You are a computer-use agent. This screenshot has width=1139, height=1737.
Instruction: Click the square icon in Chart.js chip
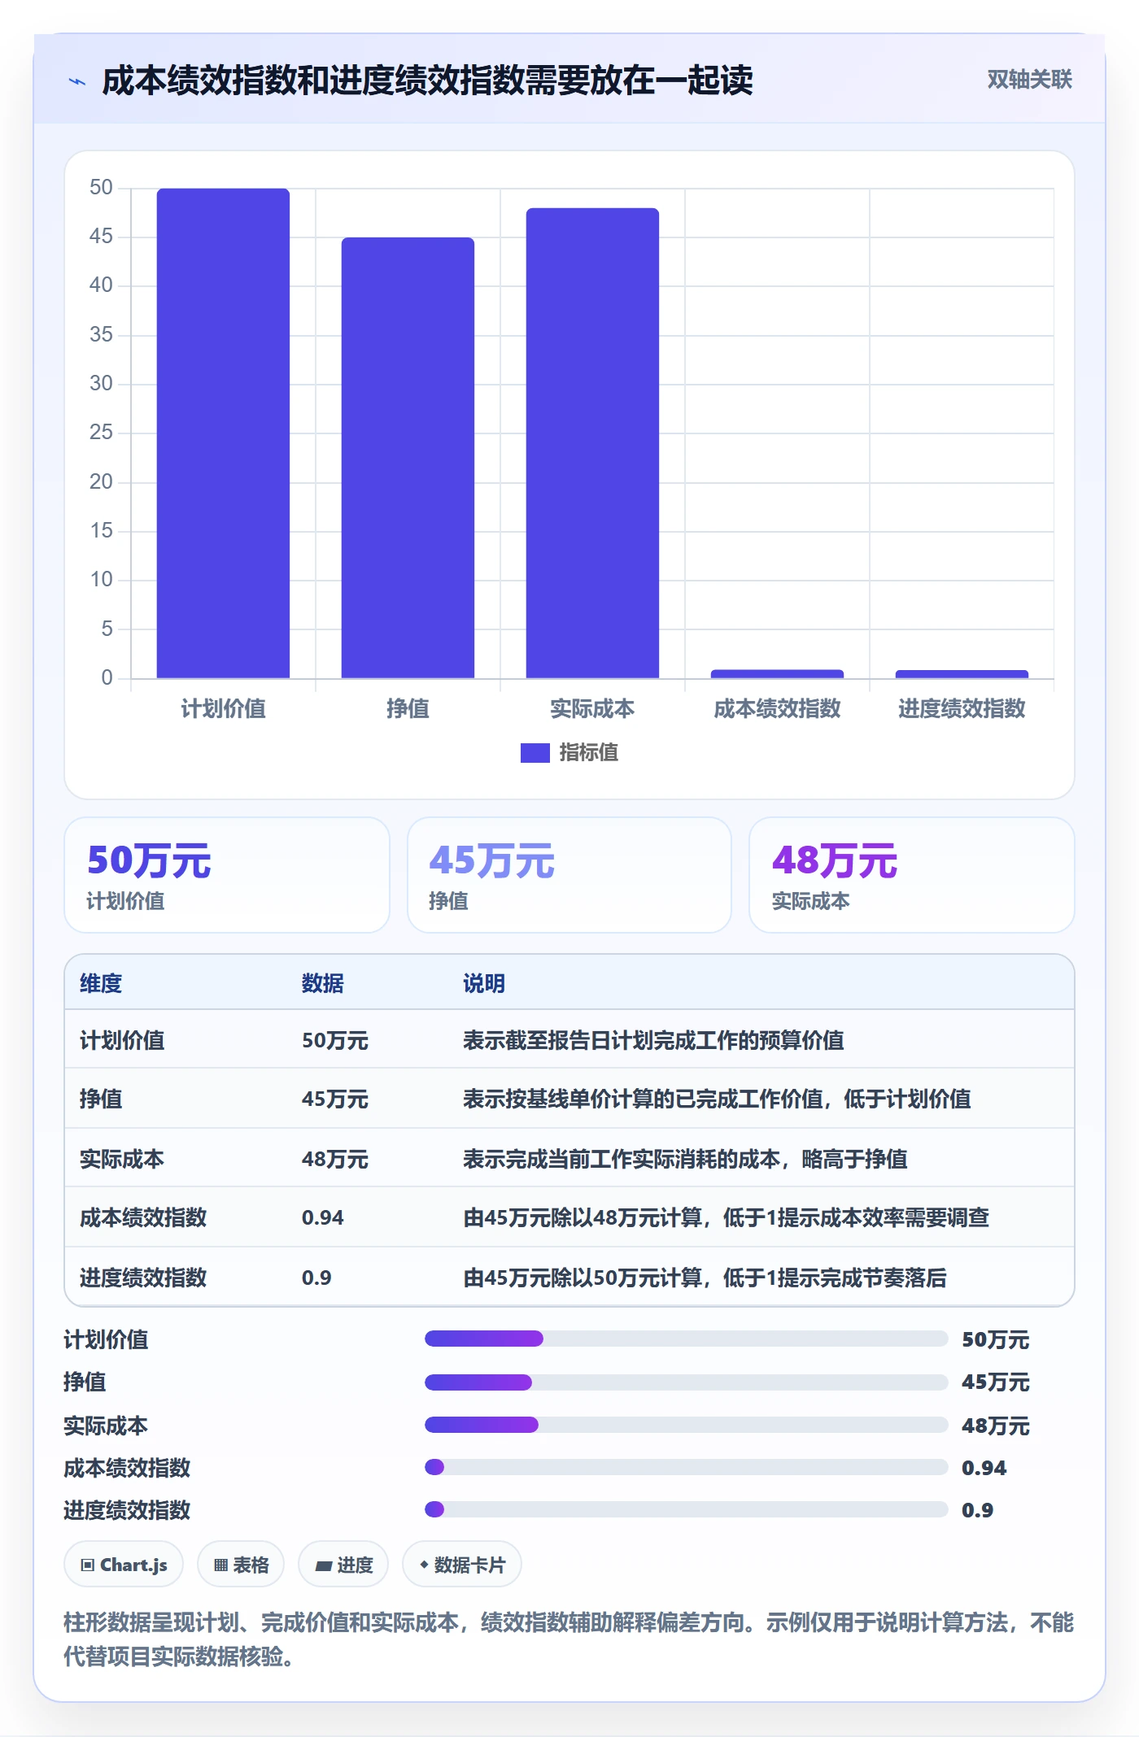88,1565
